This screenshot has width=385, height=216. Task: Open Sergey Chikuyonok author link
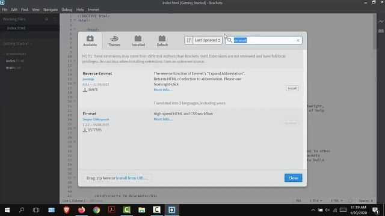point(96,119)
